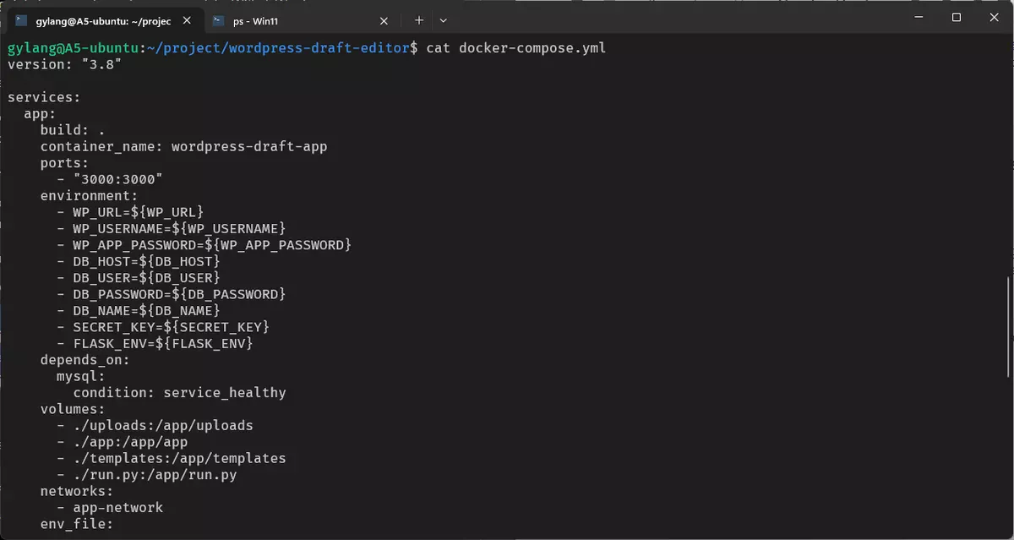Click the ./run.py:/app/run.py volume line

click(155, 475)
